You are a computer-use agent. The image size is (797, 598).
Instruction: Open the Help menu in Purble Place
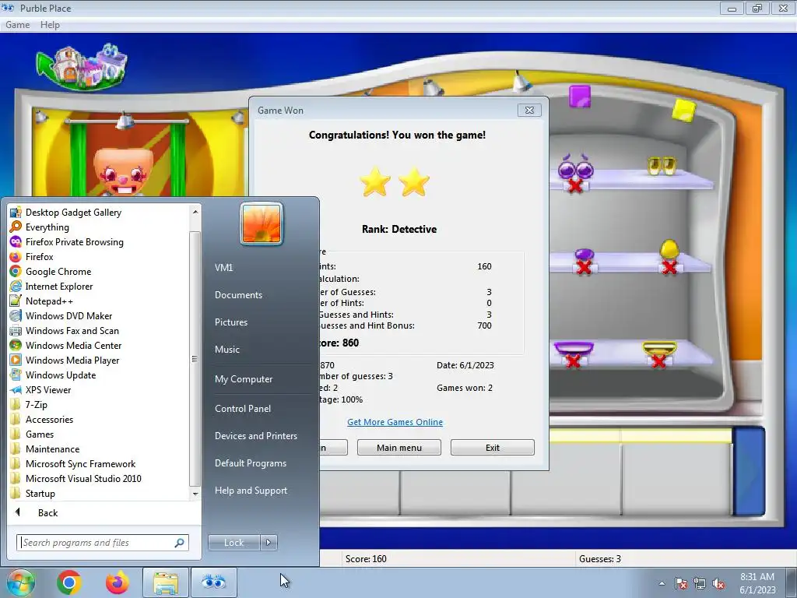pos(50,25)
